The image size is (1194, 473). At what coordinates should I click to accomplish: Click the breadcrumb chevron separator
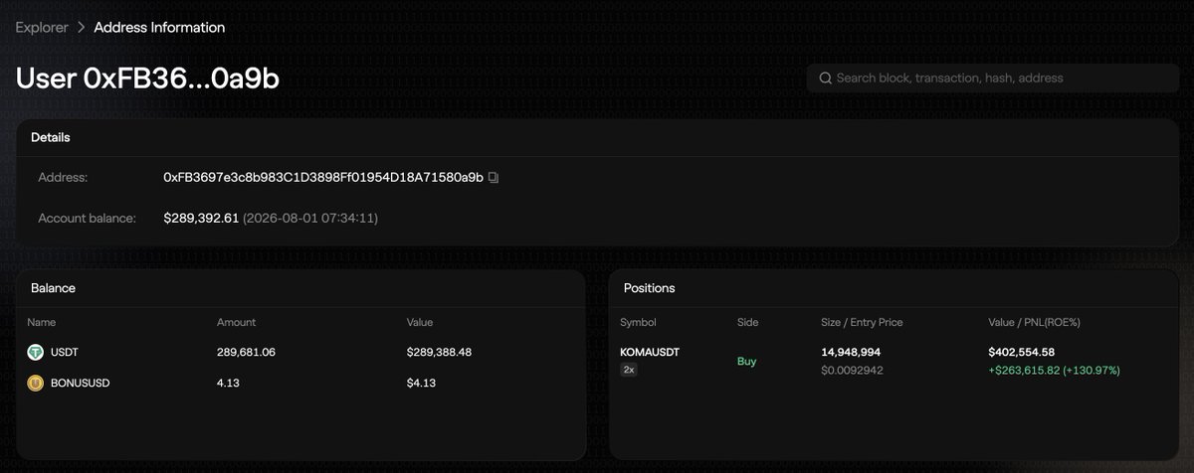[x=82, y=28]
